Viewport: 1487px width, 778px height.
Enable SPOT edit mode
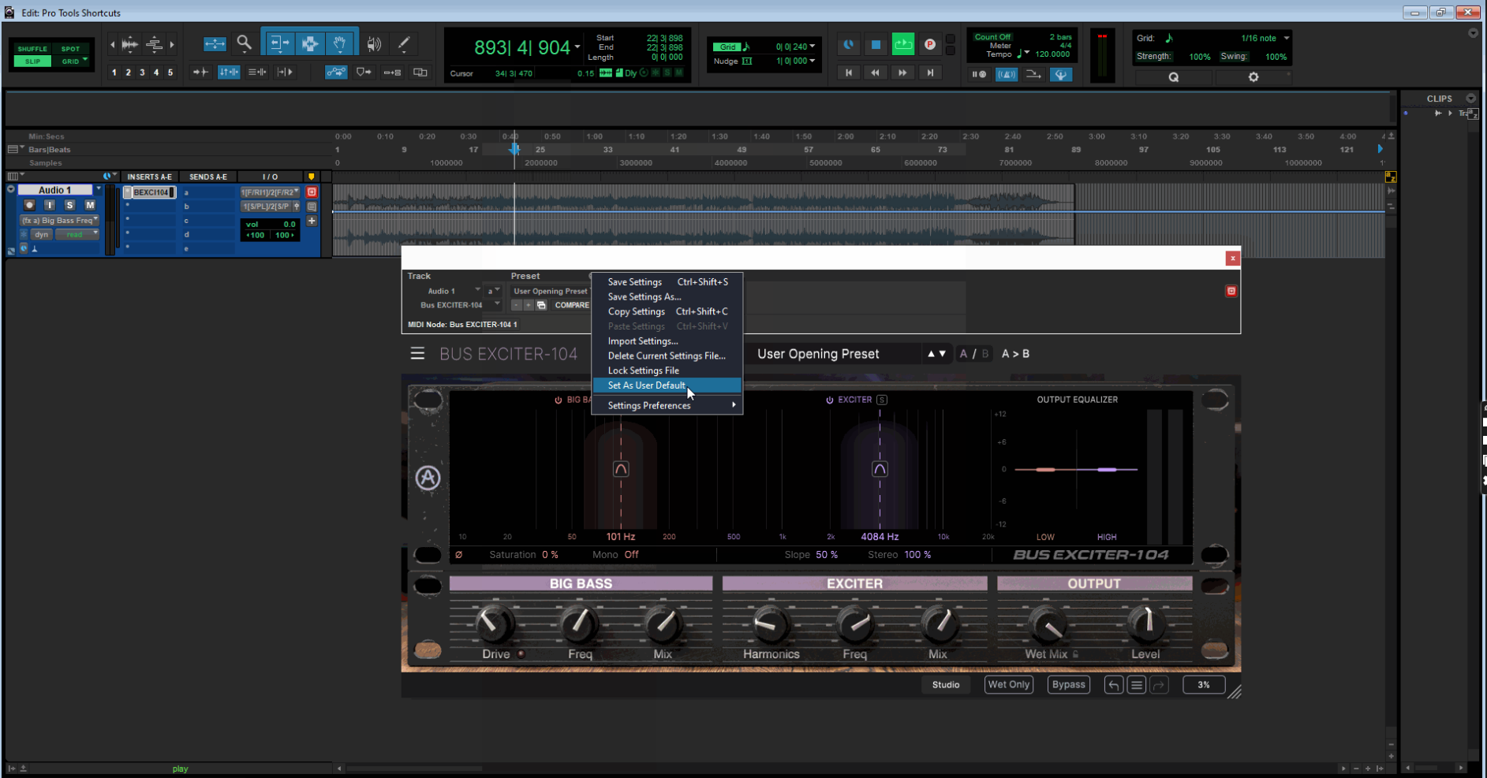[70, 49]
